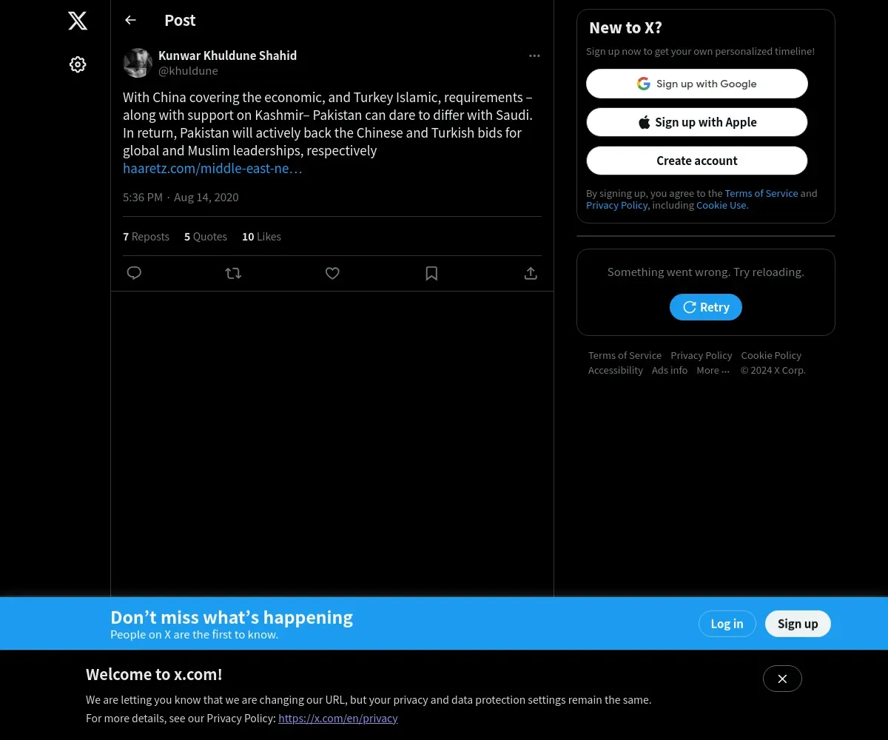
Task: Go back using the arrow icon
Action: 130,20
